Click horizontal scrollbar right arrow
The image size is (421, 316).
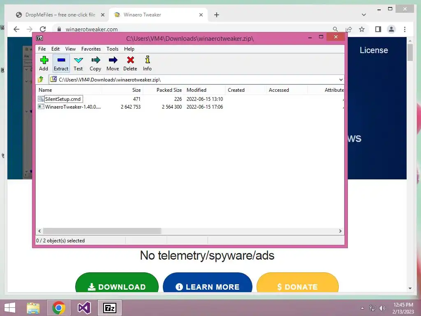point(340,231)
